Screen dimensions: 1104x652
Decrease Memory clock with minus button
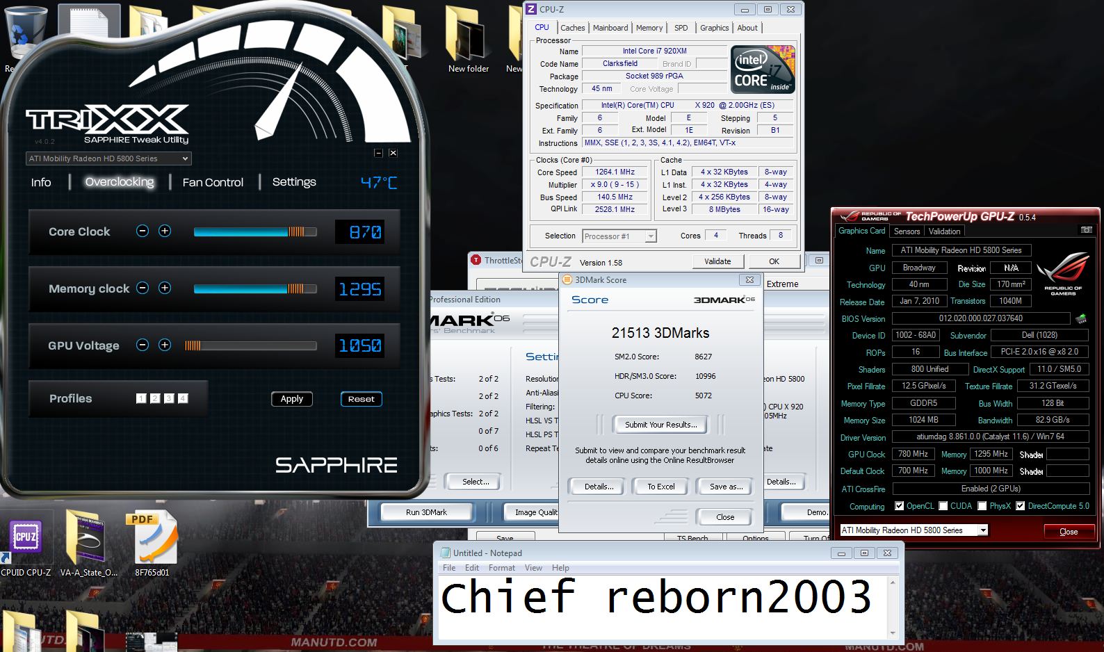pos(143,288)
